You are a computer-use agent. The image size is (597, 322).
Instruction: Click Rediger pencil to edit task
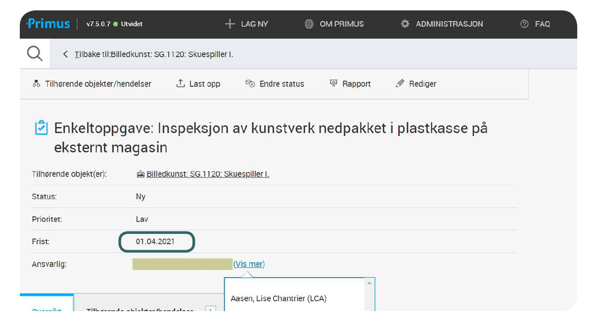[416, 84]
